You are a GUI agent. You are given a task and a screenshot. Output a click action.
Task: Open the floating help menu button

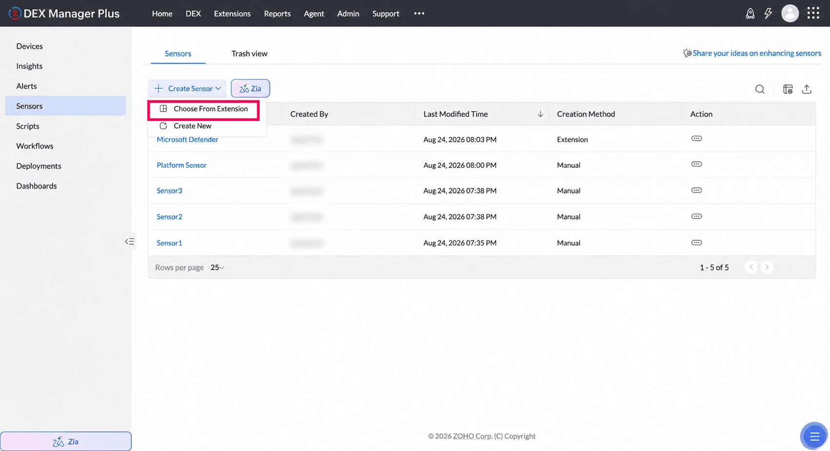pyautogui.click(x=814, y=436)
